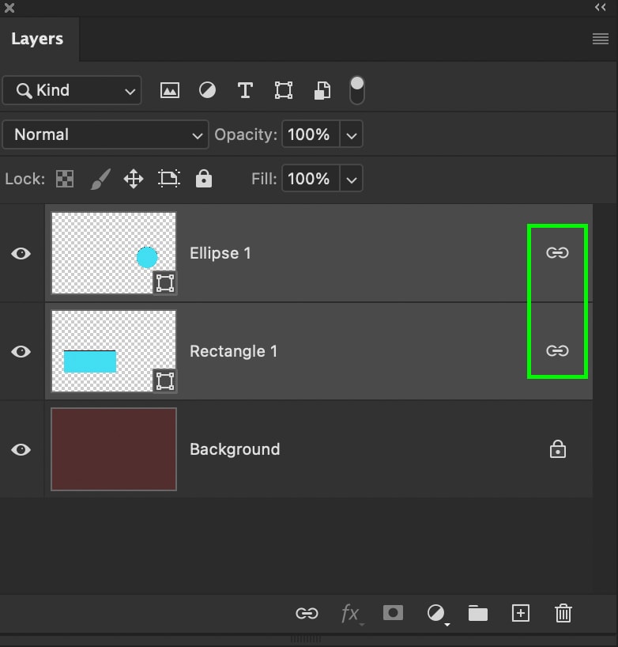Viewport: 618px width, 647px height.
Task: Filter layers by pixel layers icon
Action: [x=169, y=90]
